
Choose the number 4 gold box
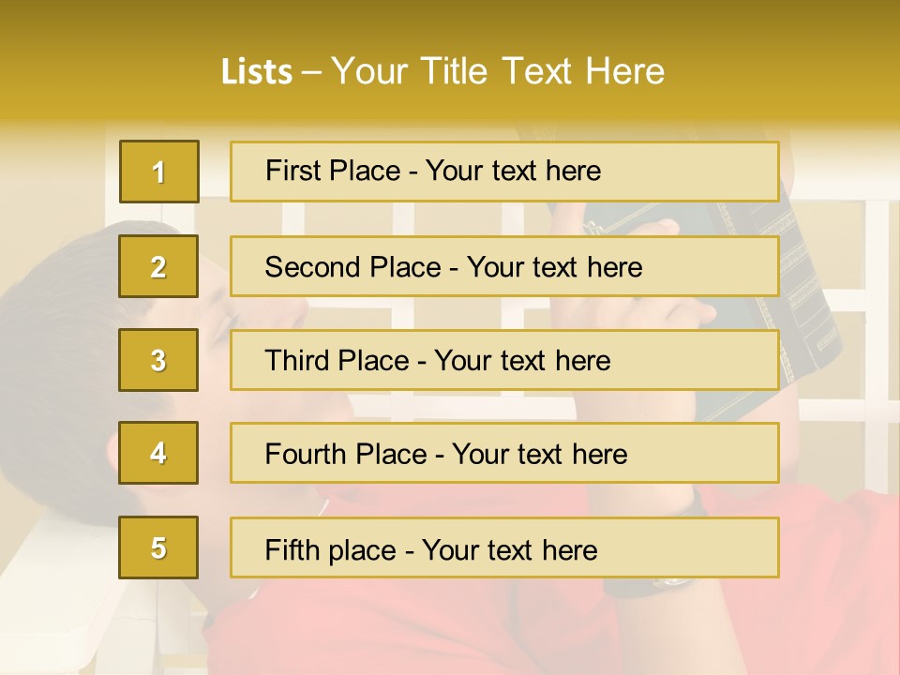point(158,453)
